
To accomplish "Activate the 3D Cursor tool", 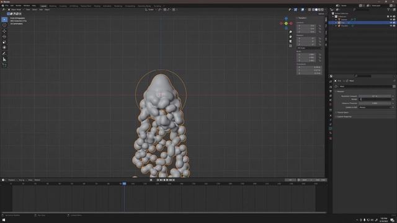I will (4, 25).
